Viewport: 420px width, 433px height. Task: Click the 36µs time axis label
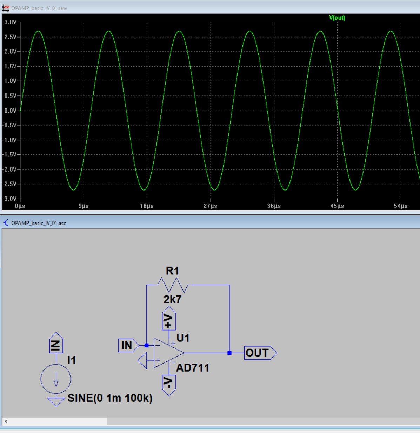[274, 206]
